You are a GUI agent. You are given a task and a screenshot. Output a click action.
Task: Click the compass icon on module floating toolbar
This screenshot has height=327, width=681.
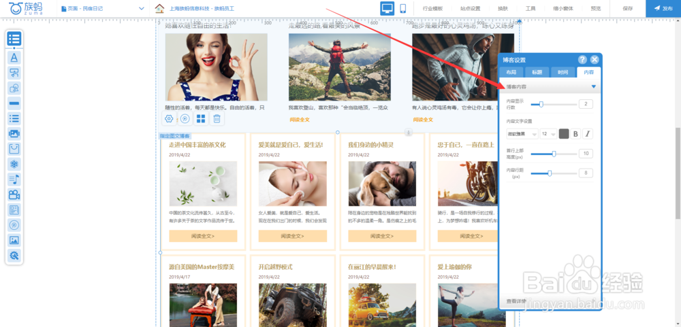pos(185,118)
